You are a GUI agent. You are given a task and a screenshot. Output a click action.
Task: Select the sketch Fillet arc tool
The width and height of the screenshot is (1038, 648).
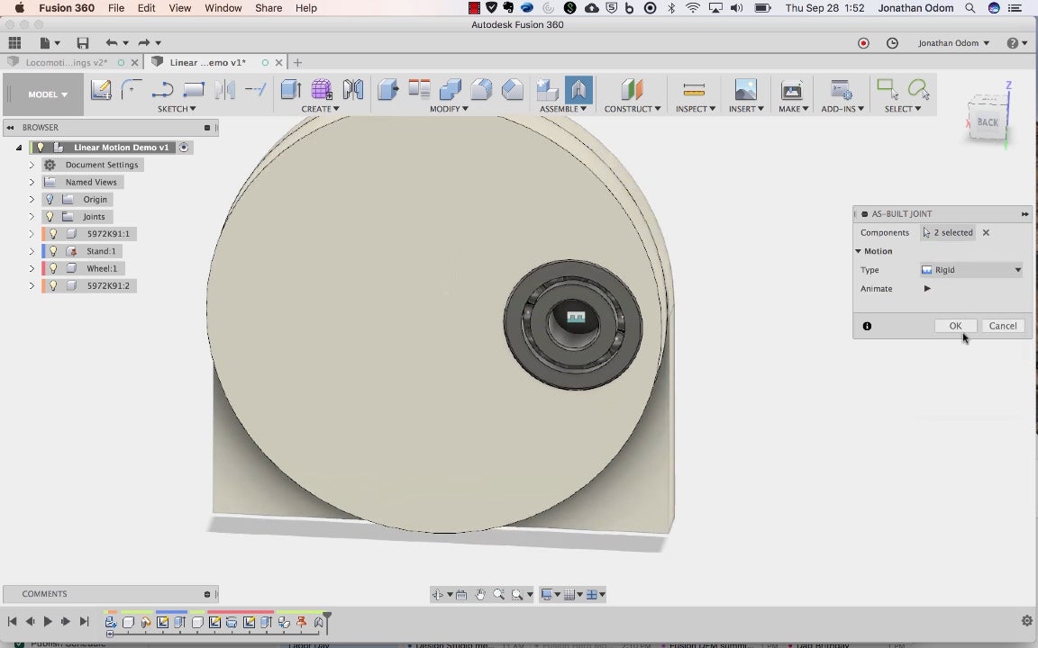tap(131, 89)
